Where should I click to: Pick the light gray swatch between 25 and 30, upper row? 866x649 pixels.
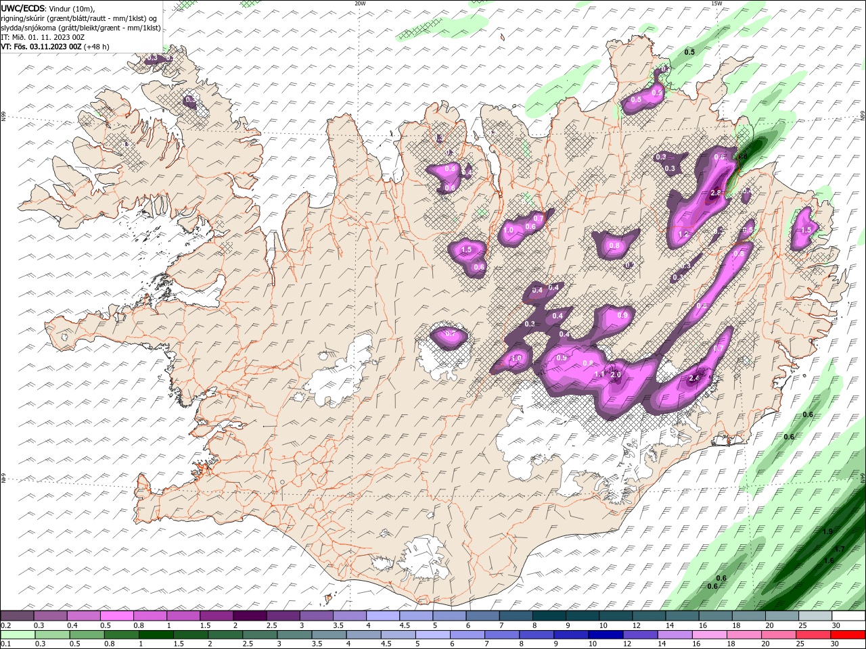click(815, 616)
